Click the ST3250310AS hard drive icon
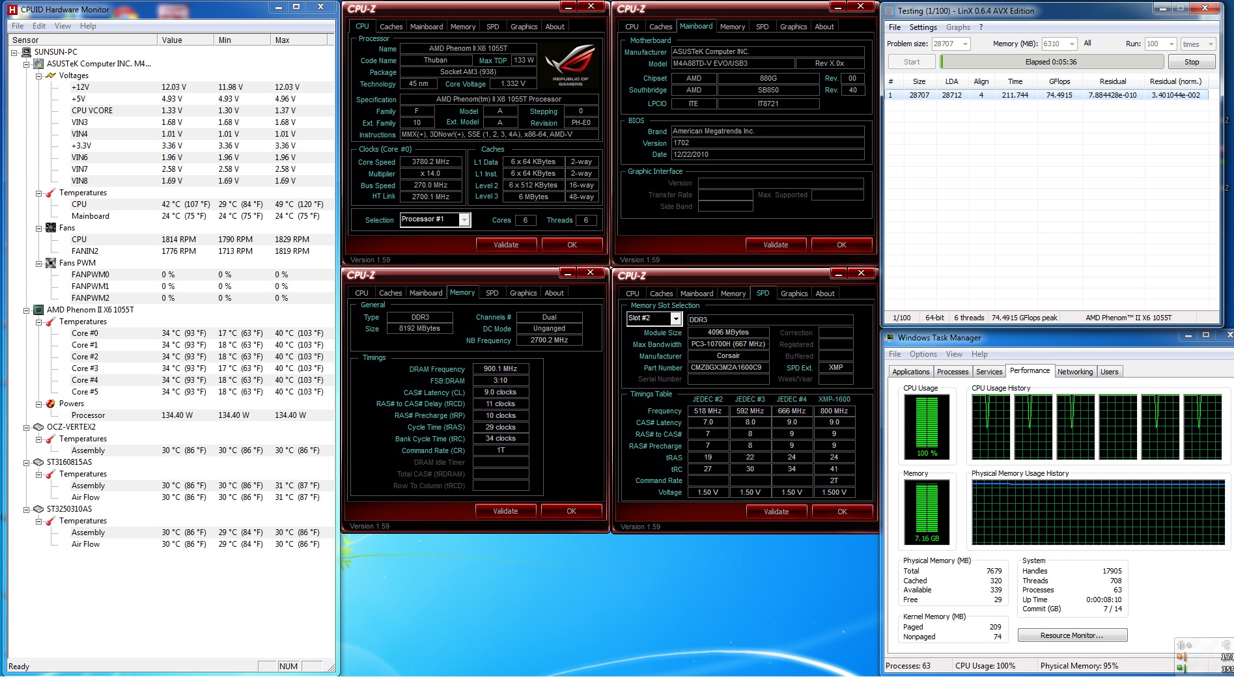 39,509
